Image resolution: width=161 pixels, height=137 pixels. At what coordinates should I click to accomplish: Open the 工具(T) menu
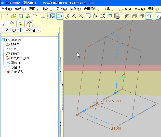[x=109, y=9]
